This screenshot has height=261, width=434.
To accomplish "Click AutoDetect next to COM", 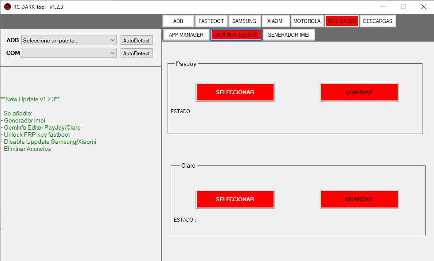I will 137,53.
